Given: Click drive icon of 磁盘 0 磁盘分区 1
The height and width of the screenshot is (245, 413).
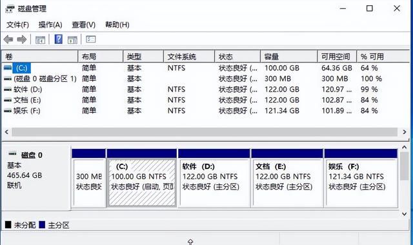Looking at the screenshot, I should coord(8,79).
